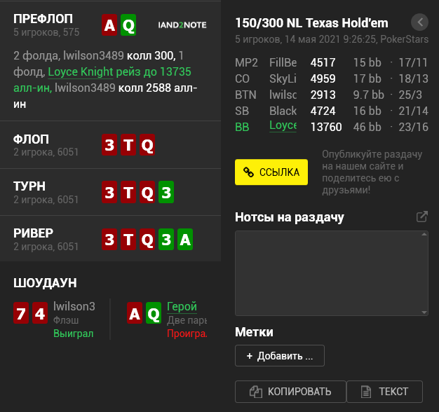Click flop Q card icon
This screenshot has height=412, width=439.
147,145
